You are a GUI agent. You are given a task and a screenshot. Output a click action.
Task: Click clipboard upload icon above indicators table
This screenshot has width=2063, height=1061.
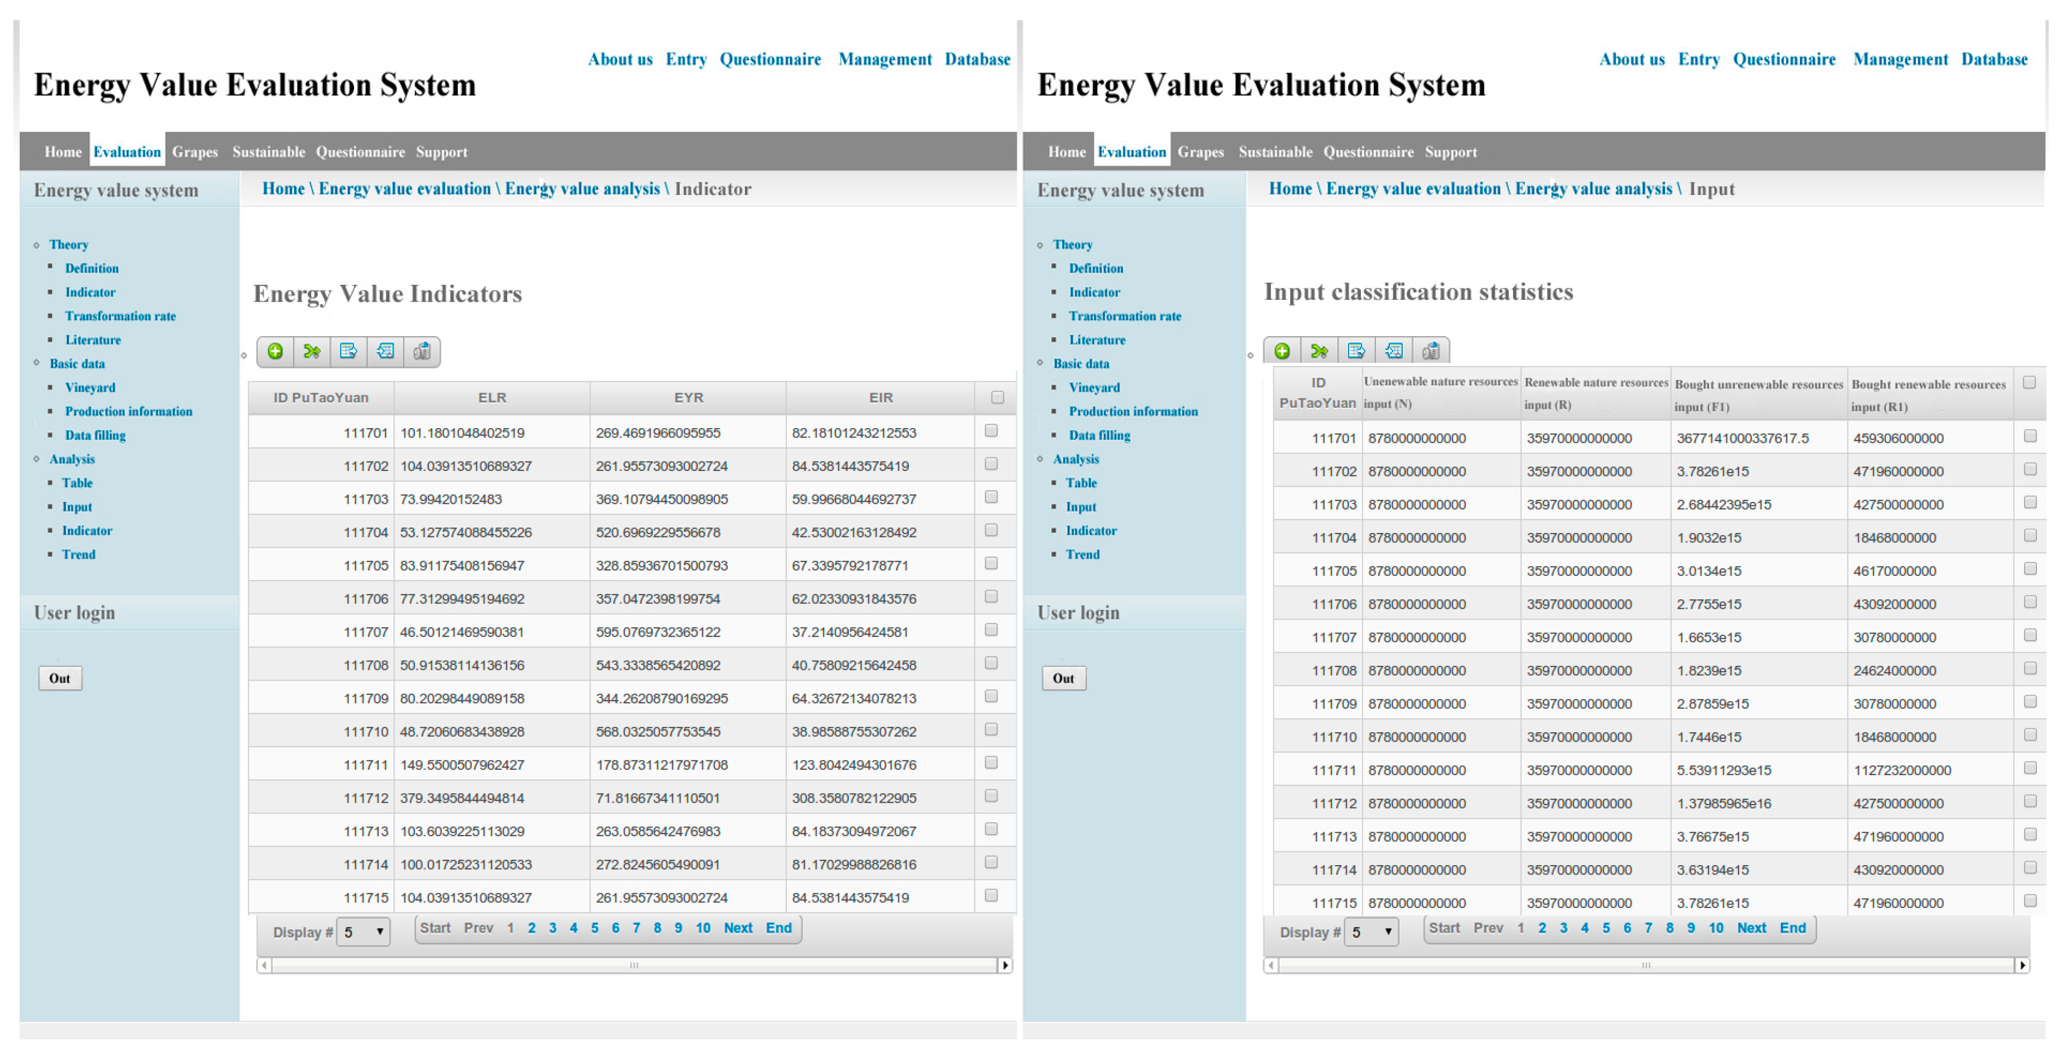[422, 351]
